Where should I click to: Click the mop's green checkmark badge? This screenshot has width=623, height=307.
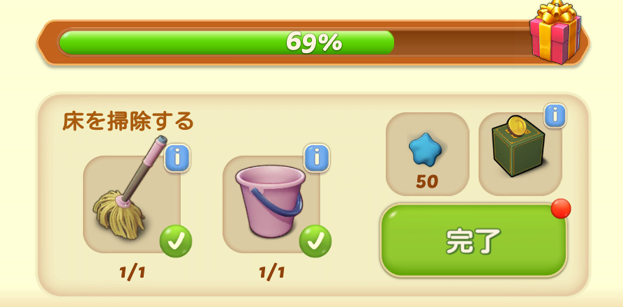tap(176, 241)
